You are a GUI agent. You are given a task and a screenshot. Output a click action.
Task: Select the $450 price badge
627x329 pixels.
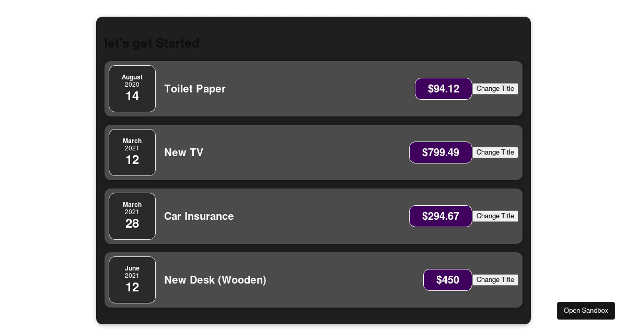pos(447,280)
